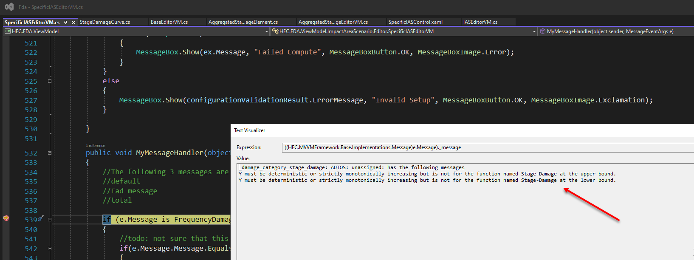The width and height of the screenshot is (694, 260).
Task: Open the BaseEditorVM.cs tab
Action: (169, 22)
